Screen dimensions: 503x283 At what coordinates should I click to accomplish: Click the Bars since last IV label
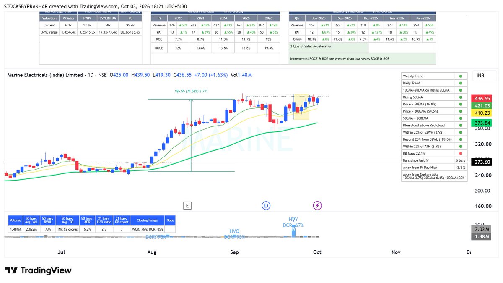tap(416, 160)
